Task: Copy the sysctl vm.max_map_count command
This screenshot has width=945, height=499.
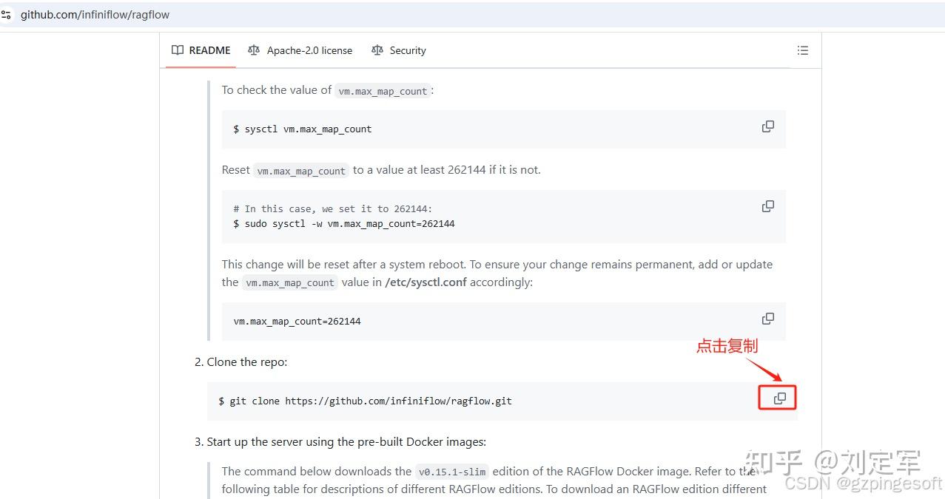Action: click(768, 126)
